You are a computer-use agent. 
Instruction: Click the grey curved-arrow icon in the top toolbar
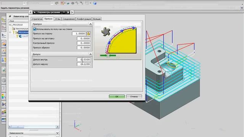click(77, 3)
